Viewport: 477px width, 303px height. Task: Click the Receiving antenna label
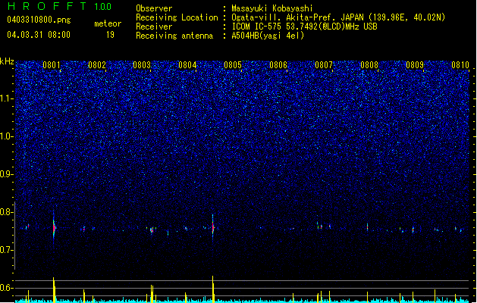[x=174, y=36]
